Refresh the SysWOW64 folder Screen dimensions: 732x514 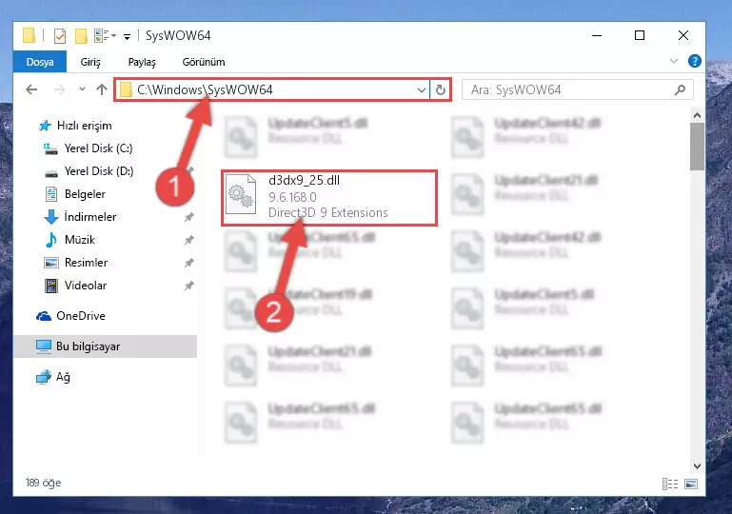click(440, 89)
